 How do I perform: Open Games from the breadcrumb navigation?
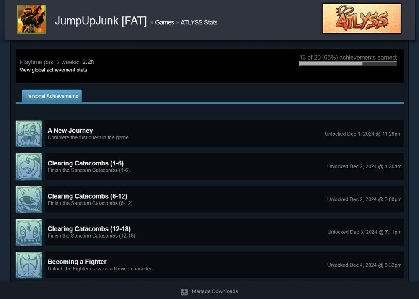pos(165,22)
